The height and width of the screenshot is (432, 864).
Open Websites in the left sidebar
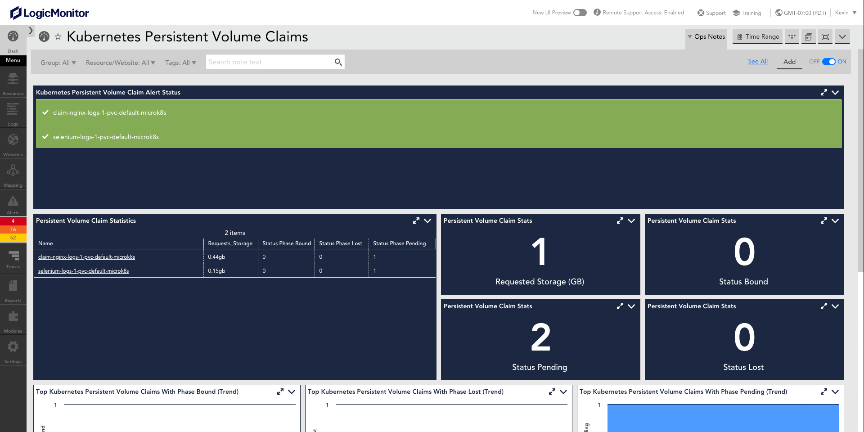pos(13,144)
